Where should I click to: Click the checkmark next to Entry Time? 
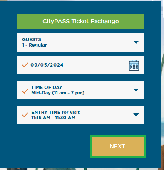pyautogui.click(x=25, y=115)
